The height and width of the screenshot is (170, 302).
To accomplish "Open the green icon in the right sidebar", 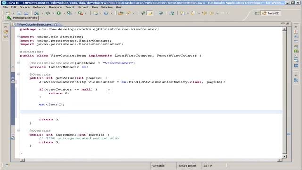I will click(x=296, y=51).
